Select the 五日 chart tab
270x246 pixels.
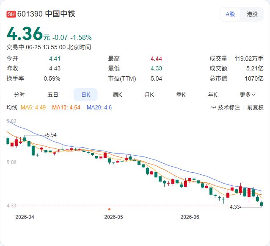53,95
